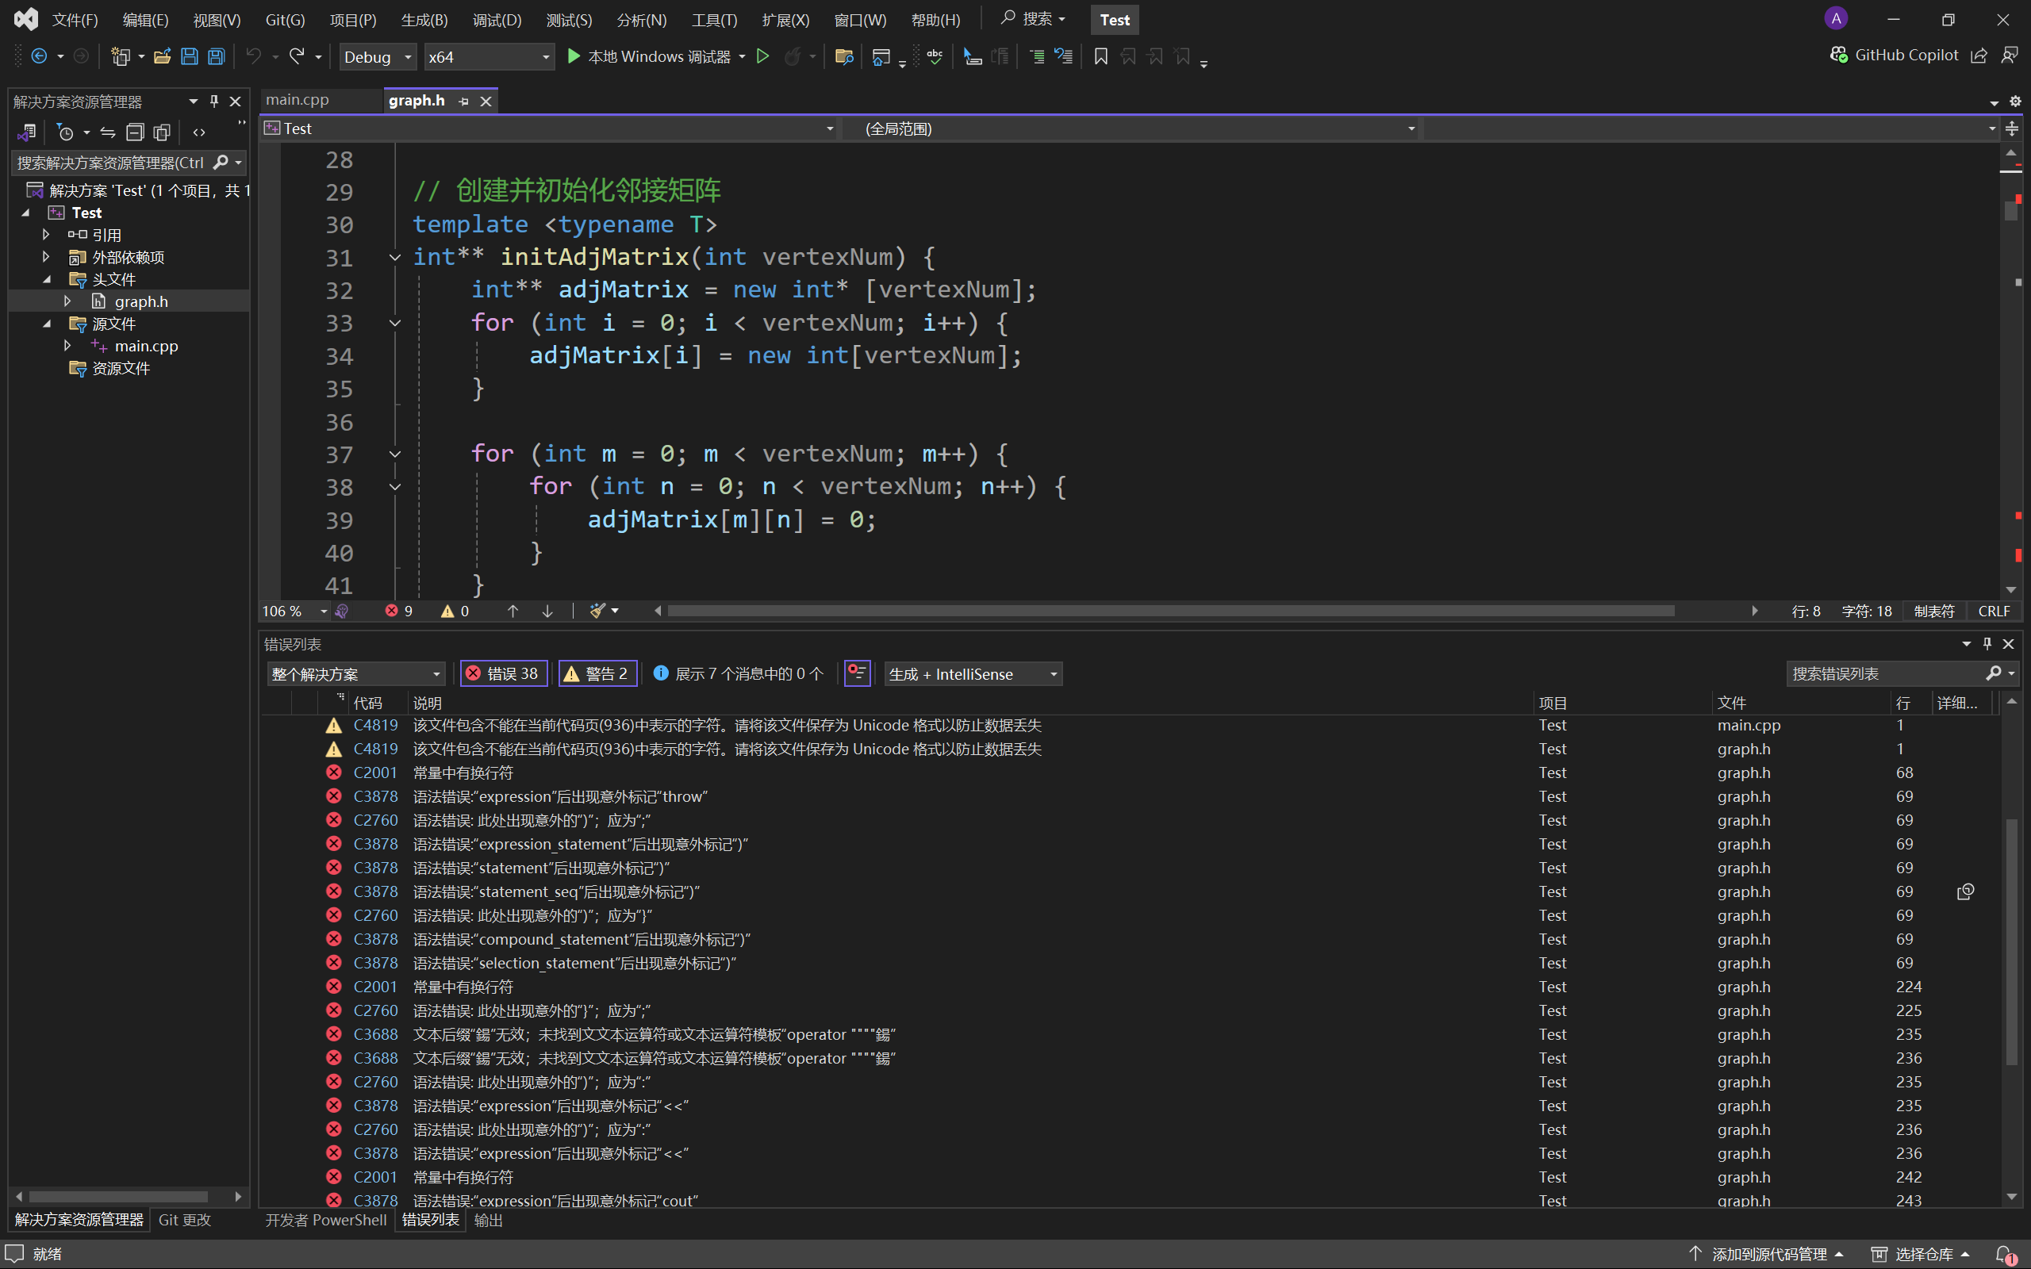Click 添加到源代码管理 in status bar
Viewport: 2031px width, 1269px height.
1768,1254
